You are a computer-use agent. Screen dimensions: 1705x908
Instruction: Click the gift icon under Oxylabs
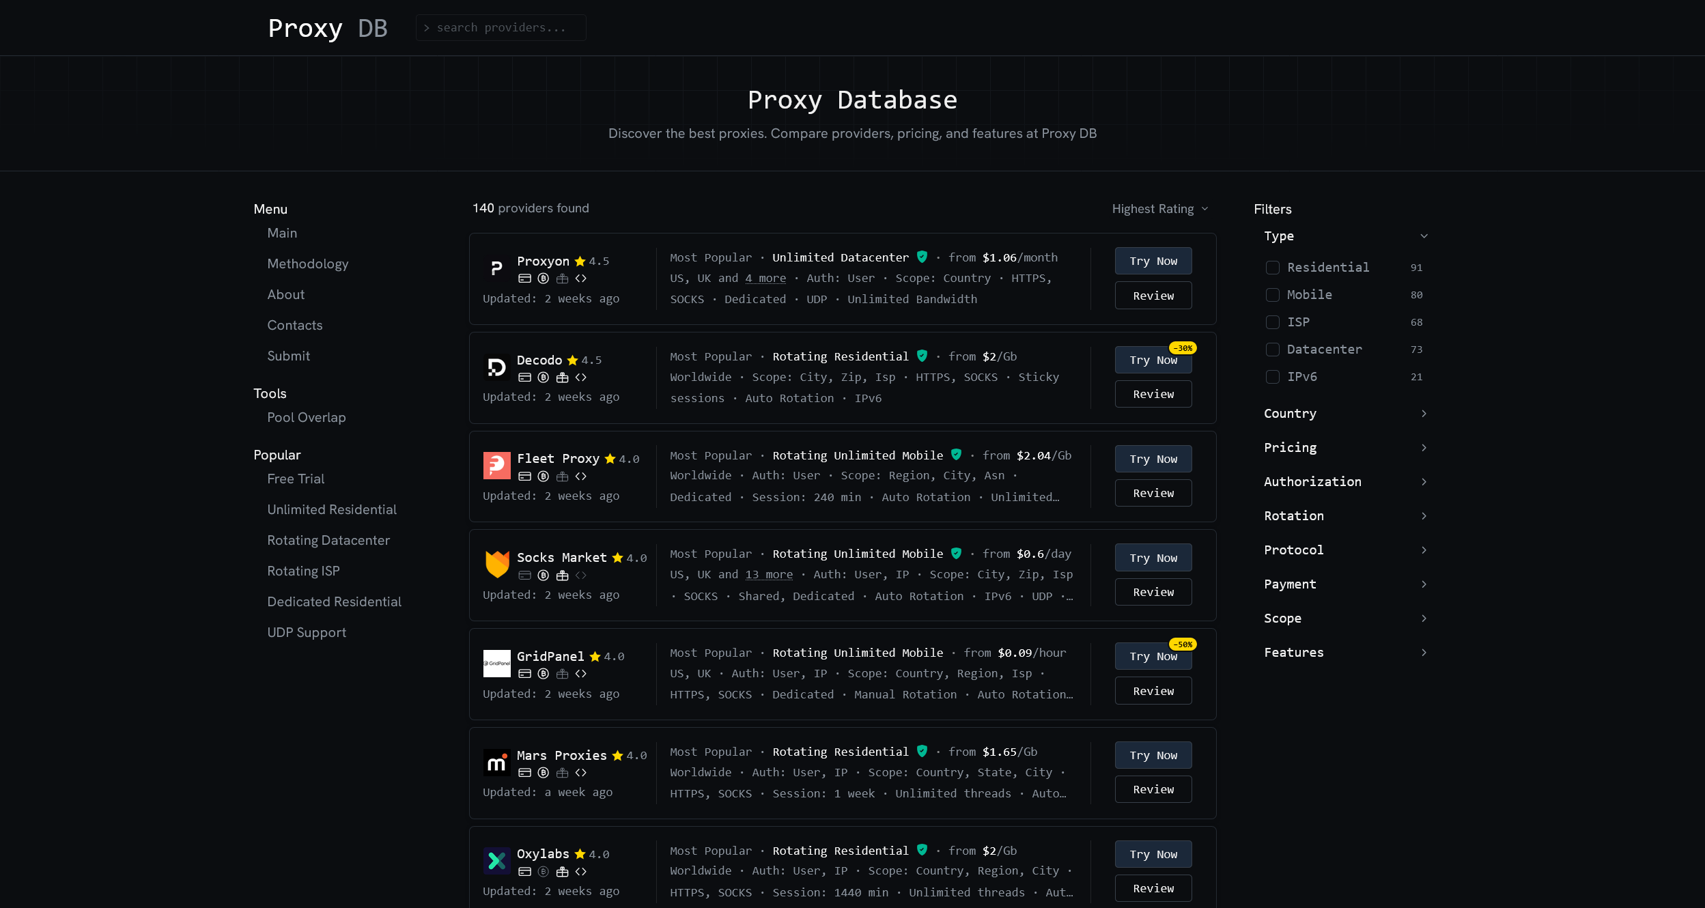(x=563, y=872)
